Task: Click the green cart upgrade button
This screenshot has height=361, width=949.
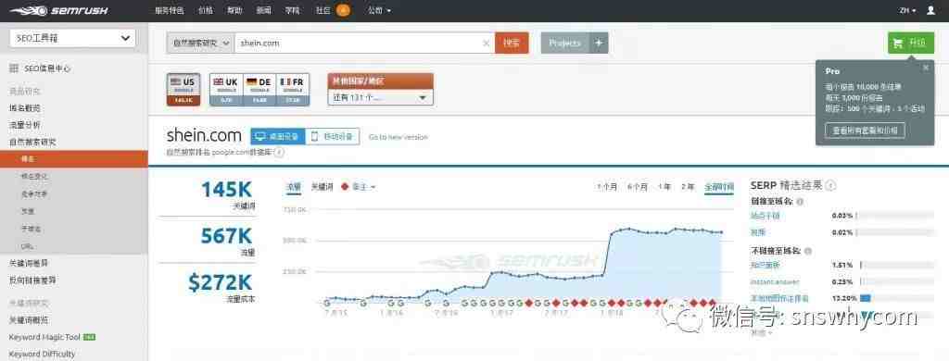Action: tap(911, 43)
